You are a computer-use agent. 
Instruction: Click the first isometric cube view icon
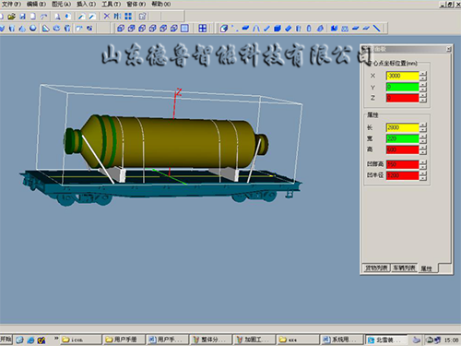point(121,29)
